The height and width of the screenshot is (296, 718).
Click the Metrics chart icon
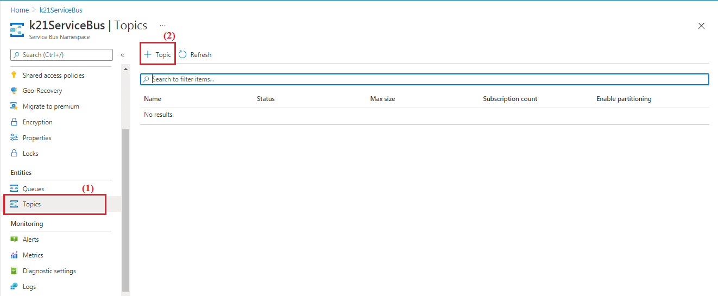click(x=14, y=255)
